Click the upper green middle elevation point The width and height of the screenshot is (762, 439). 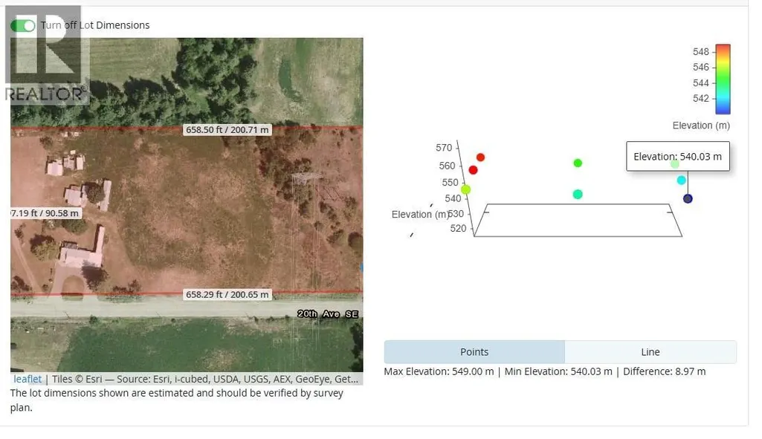(578, 163)
